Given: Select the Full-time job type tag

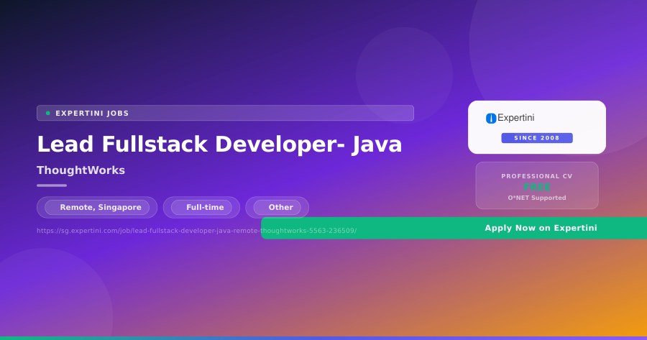Looking at the screenshot, I should [201, 207].
